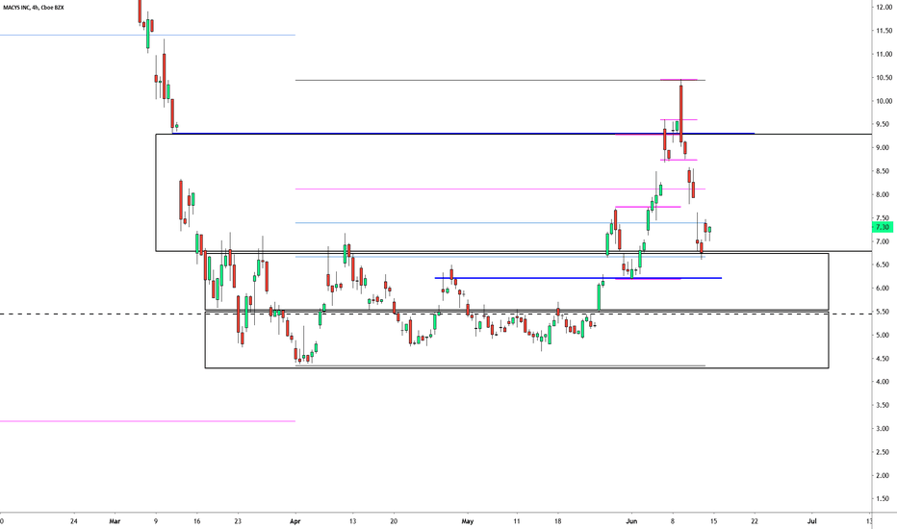This screenshot has height=529, width=897.
Task: Click the MACYS INC, 4h, Cboe BZX title
Action: 33,8
